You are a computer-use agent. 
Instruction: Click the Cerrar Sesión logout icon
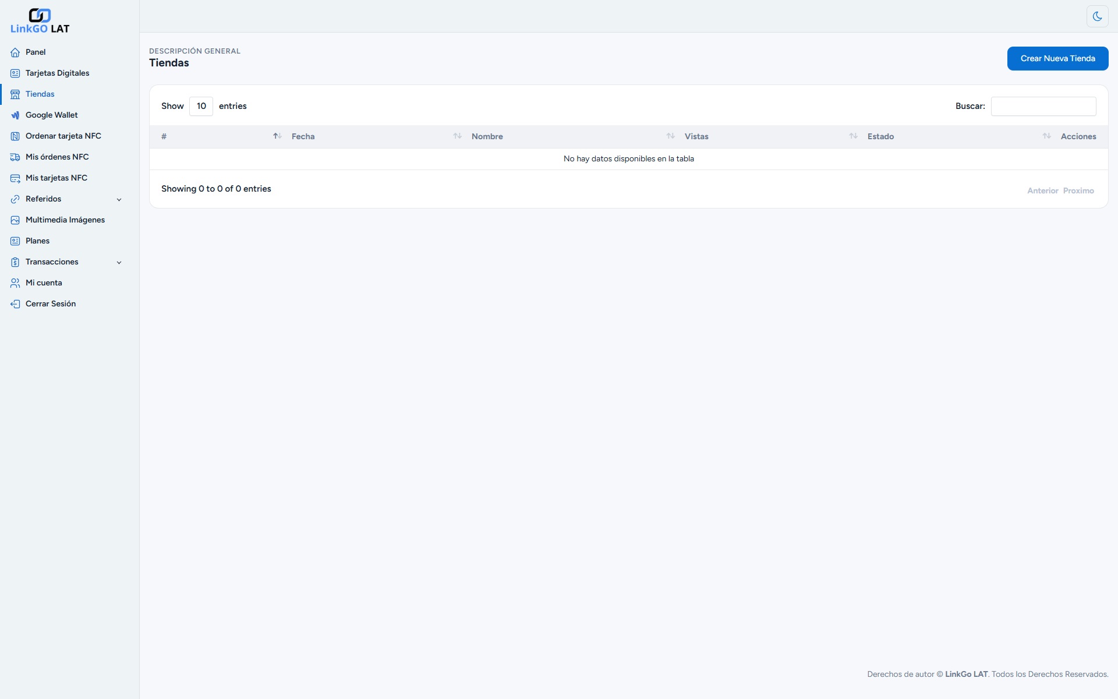coord(15,304)
